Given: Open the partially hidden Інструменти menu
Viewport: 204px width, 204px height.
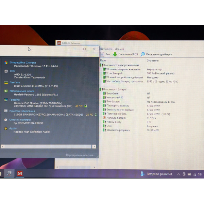Looking at the screenshot, I should pos(106,49).
